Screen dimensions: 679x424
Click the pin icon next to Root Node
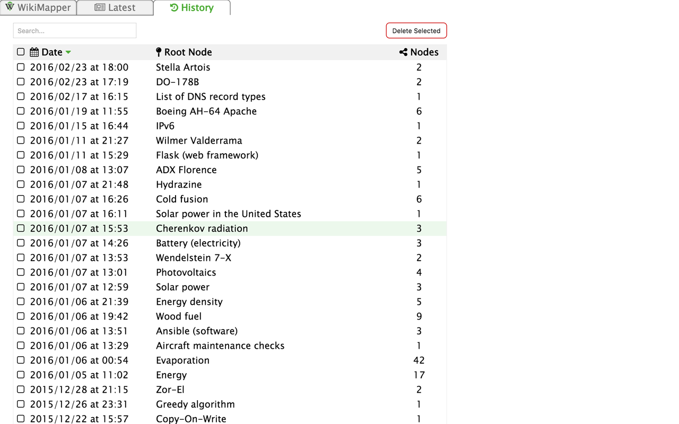point(158,51)
